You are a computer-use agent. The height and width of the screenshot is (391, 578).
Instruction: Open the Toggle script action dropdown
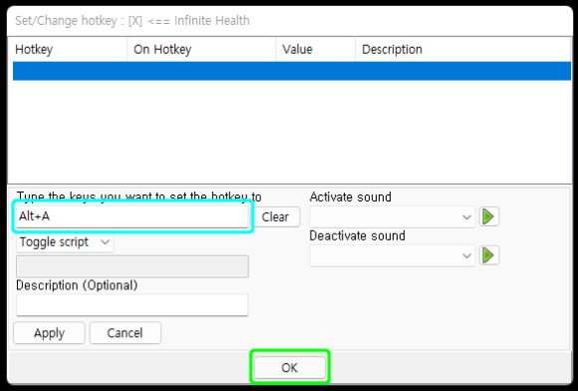[x=65, y=242]
